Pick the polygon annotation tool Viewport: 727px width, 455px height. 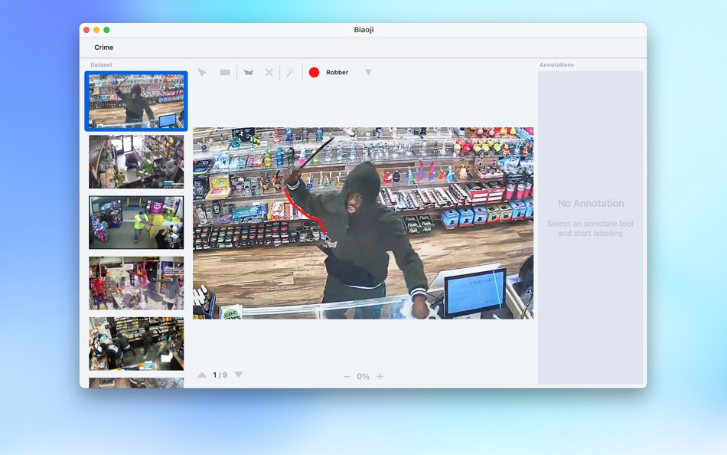pyautogui.click(x=248, y=72)
